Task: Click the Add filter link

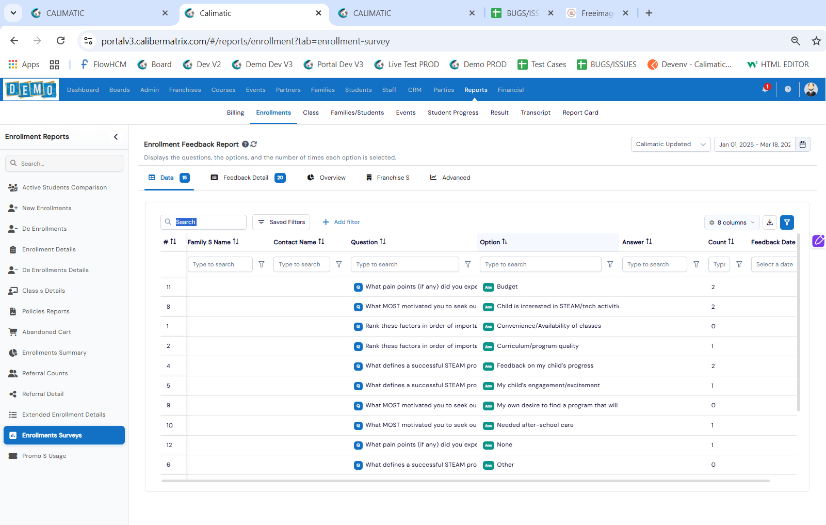Action: 341,222
